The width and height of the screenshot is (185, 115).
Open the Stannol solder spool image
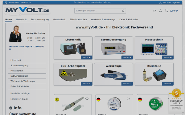coord(114,104)
